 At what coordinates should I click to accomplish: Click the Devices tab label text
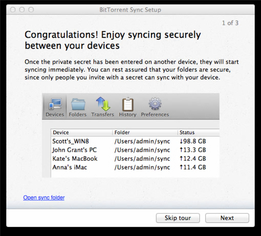click(x=55, y=115)
